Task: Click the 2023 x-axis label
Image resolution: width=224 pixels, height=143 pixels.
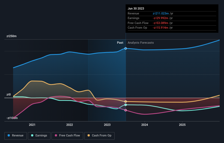Action: pos(107,125)
